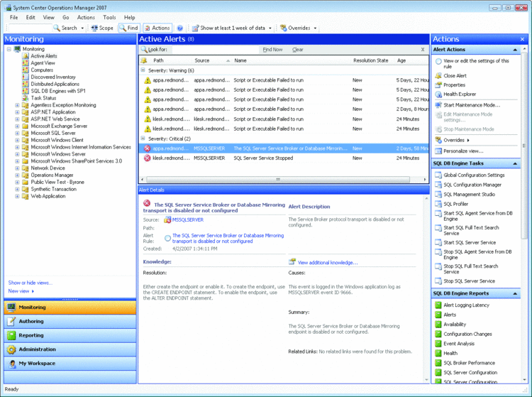532x397 pixels.
Task: Expand the Operations Manager folder
Action: tap(17, 175)
